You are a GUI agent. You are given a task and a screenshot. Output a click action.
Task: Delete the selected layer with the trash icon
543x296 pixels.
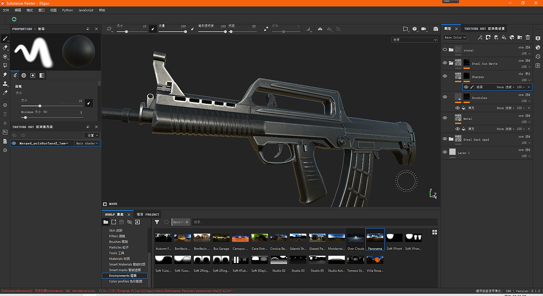(x=528, y=37)
